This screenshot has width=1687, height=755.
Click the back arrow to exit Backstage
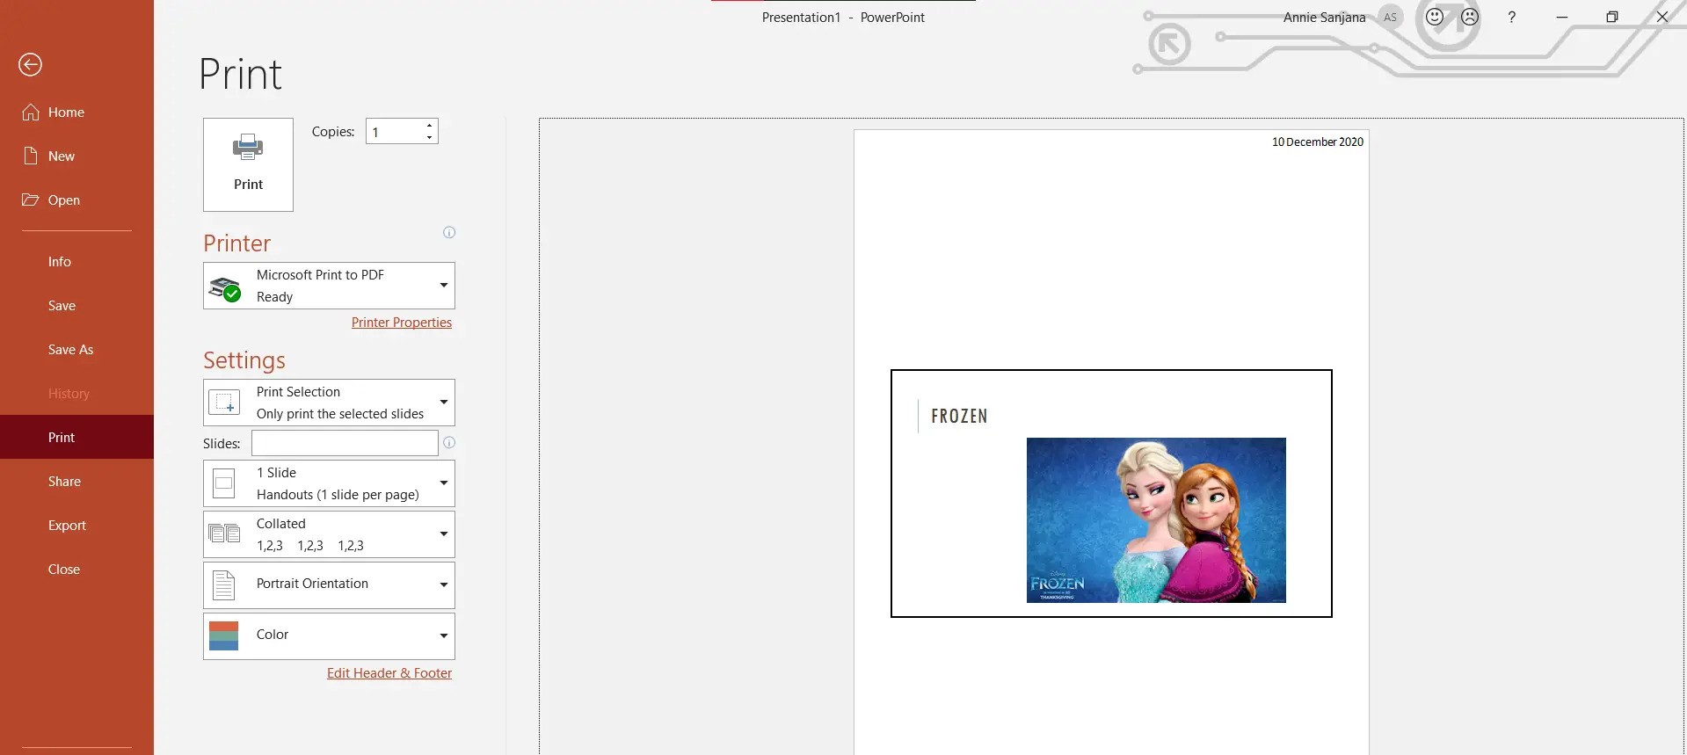click(x=30, y=64)
